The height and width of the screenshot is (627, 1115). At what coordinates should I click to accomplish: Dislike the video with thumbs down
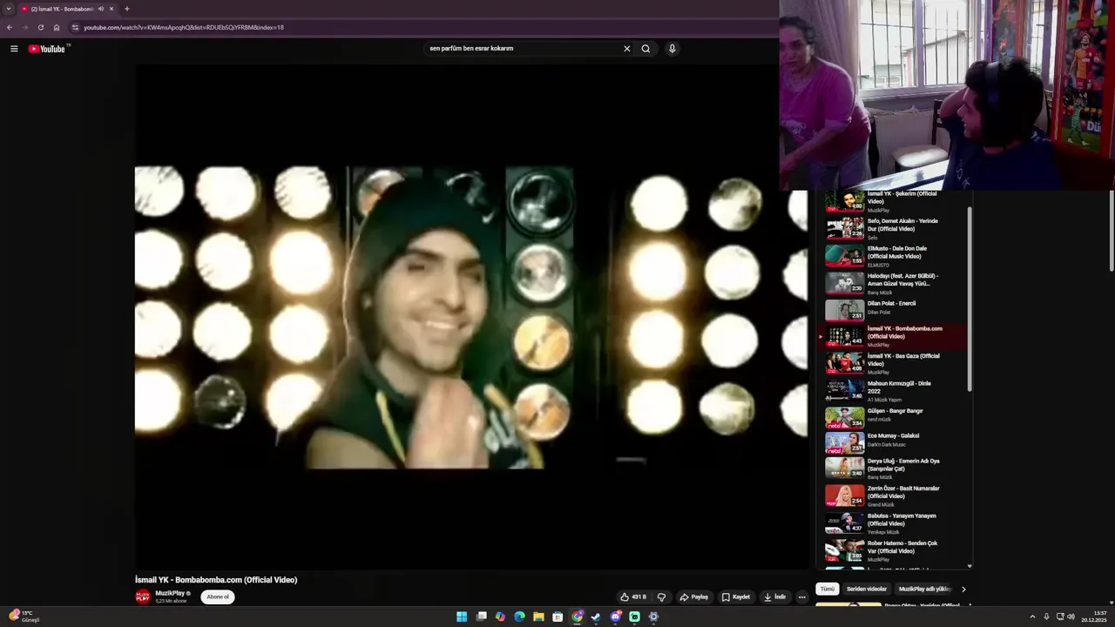point(661,597)
